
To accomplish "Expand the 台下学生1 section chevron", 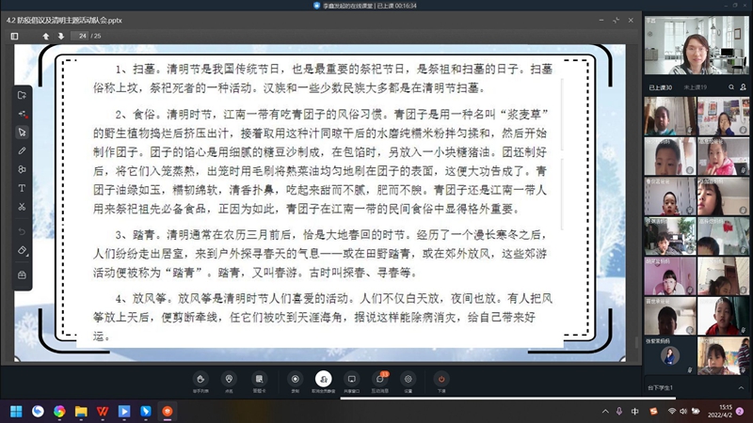I will pyautogui.click(x=741, y=387).
